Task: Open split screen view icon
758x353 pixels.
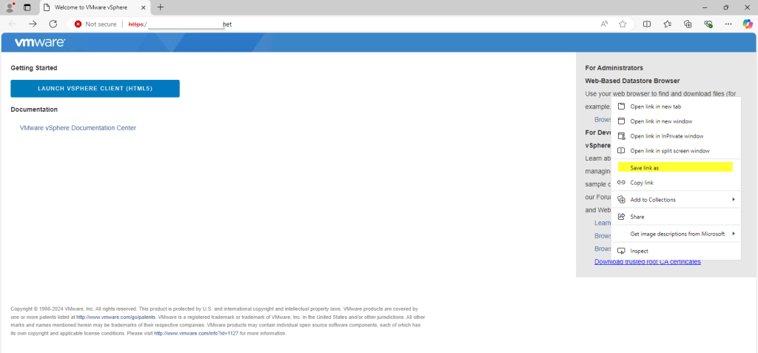Action: (647, 24)
